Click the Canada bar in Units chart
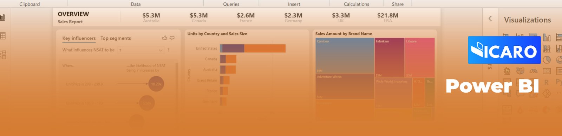The image size is (562, 136). coord(228,59)
